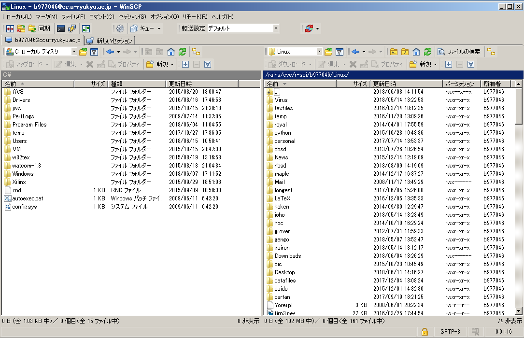Viewport: 524px width, 338px height.
Task: Click local selection filter down-arrow icon
Action: pos(208,64)
